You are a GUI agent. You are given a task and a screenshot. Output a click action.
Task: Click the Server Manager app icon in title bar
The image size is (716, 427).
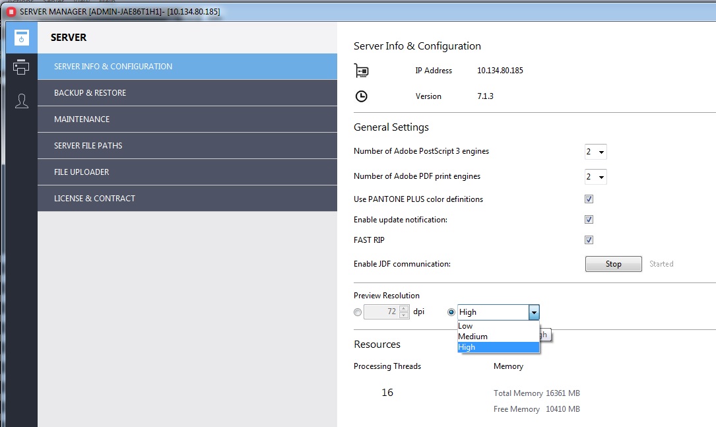click(x=11, y=12)
